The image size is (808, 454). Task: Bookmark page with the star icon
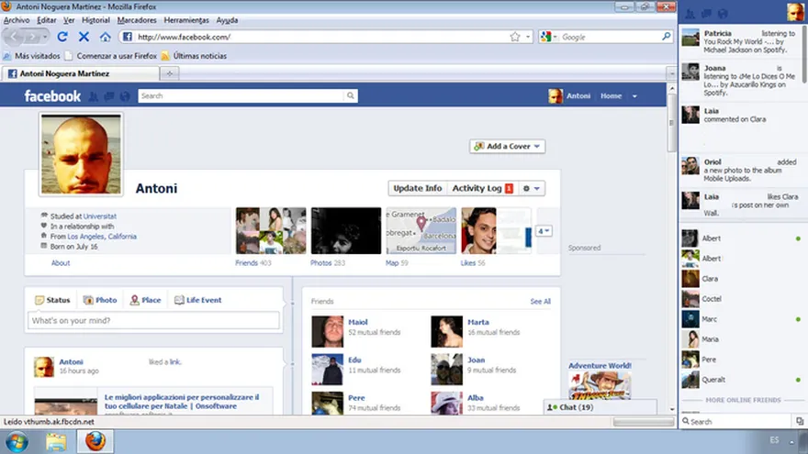point(515,37)
